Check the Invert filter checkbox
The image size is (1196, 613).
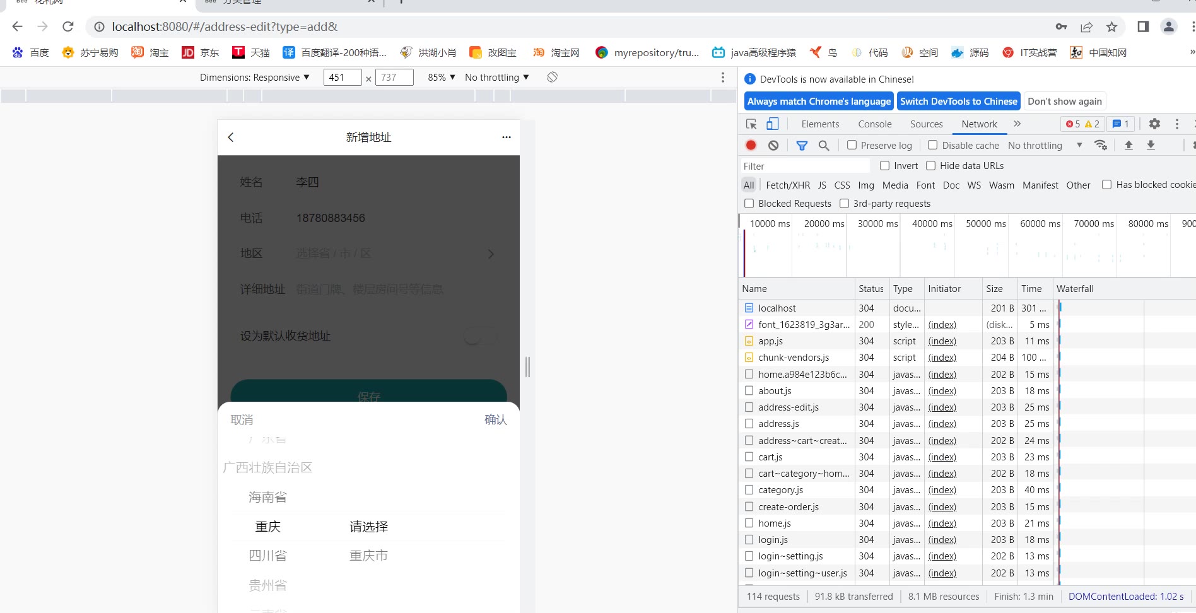click(884, 165)
